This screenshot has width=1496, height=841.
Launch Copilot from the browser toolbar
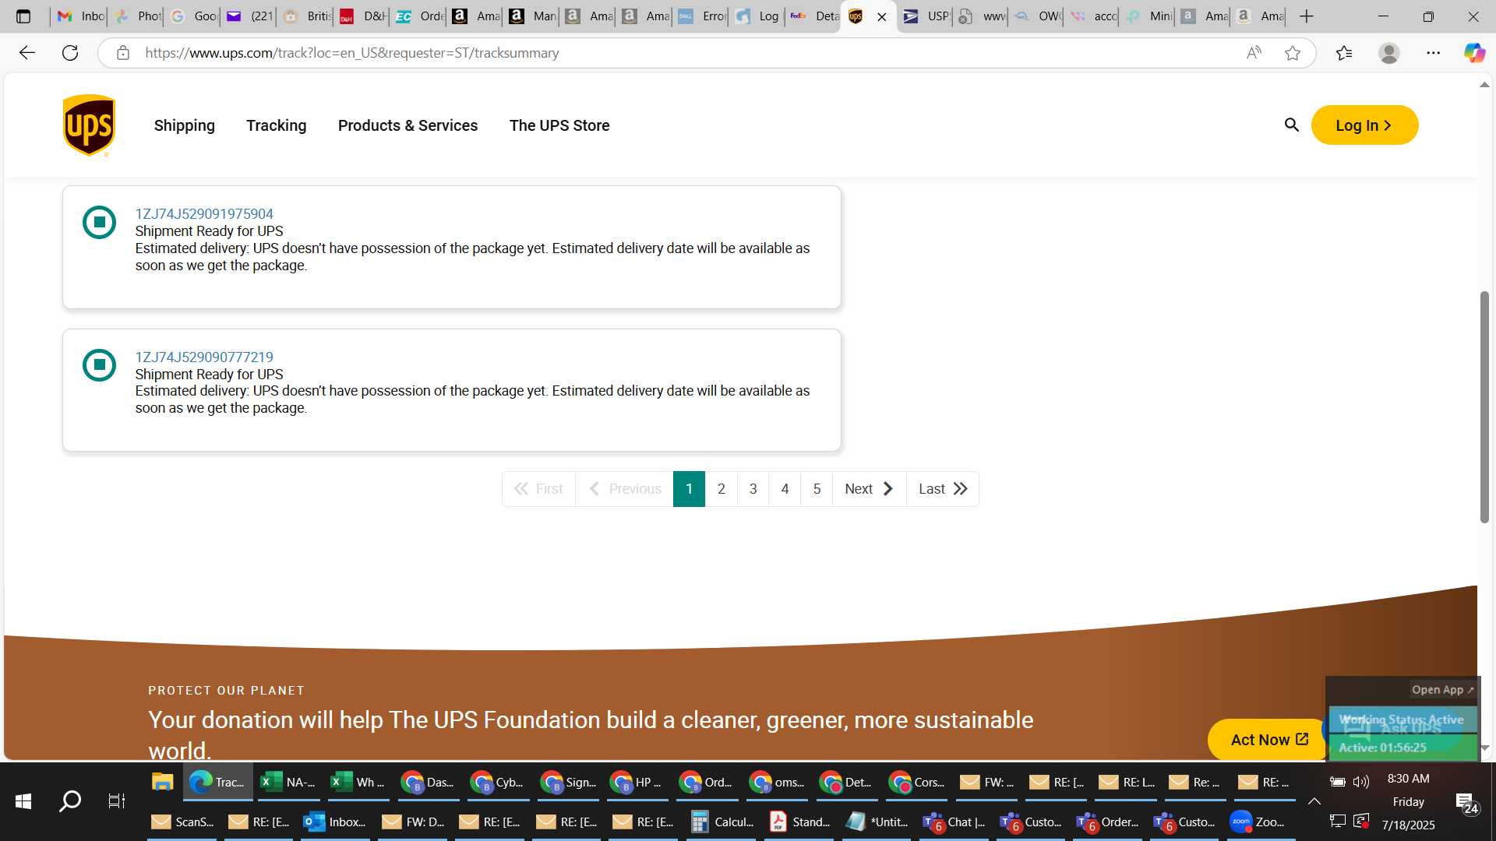(1474, 53)
